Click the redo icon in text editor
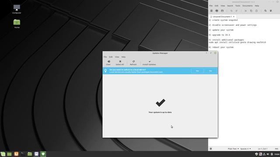The image size is (280, 157). tap(237, 11)
